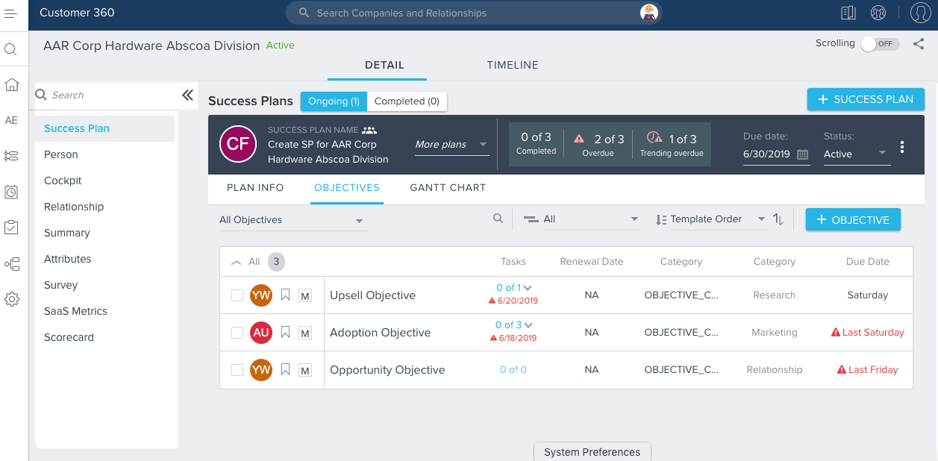The width and height of the screenshot is (938, 461).
Task: Open the hamburger navigation menu
Action: click(11, 13)
